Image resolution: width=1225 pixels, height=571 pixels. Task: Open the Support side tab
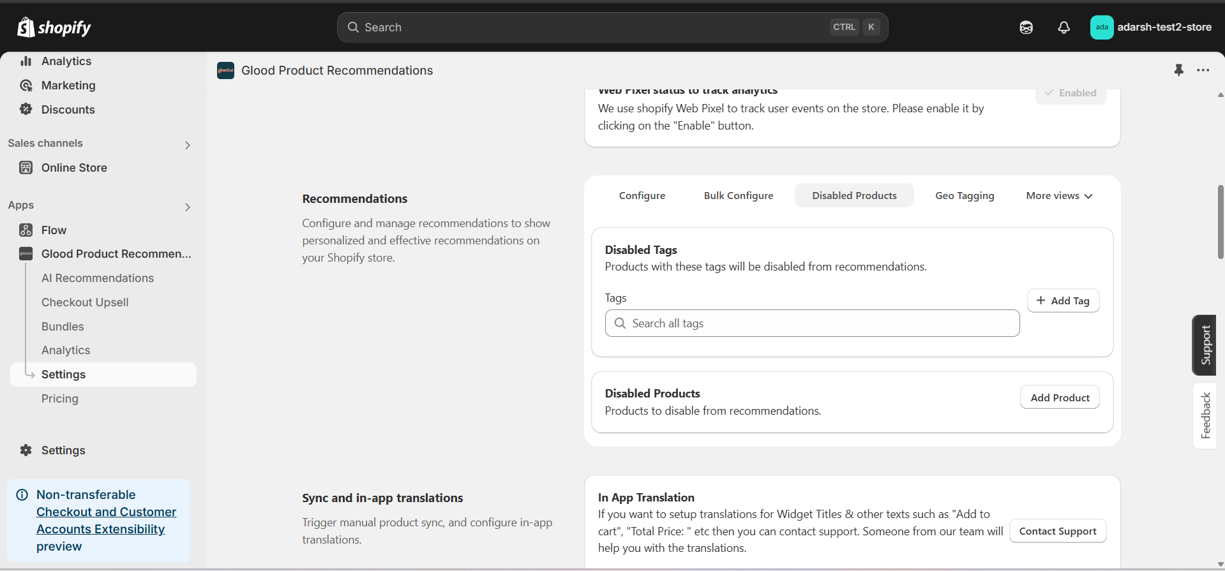(x=1205, y=345)
